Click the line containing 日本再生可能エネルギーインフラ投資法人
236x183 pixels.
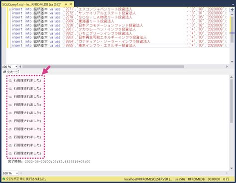(x=119, y=37)
